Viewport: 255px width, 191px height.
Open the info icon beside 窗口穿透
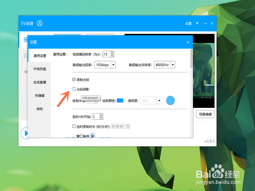click(92, 136)
